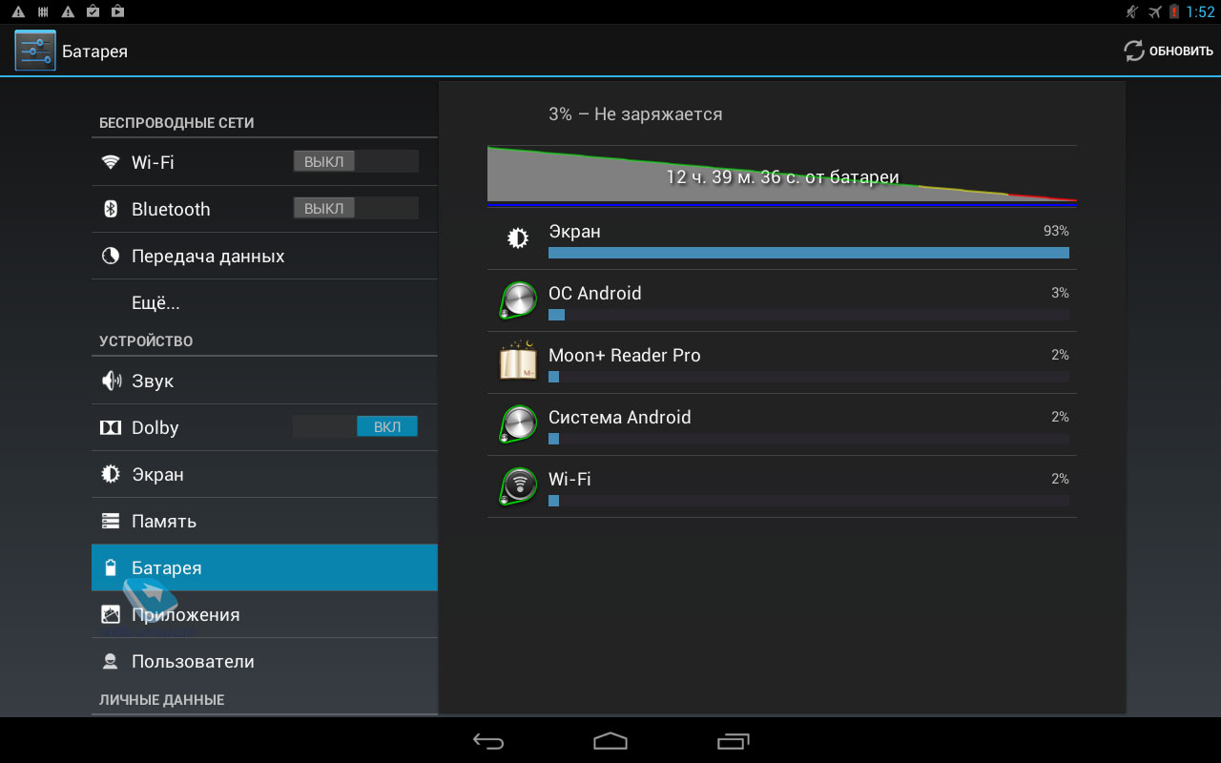
Task: Open ОС Android 3% usage details
Action: [x=782, y=300]
